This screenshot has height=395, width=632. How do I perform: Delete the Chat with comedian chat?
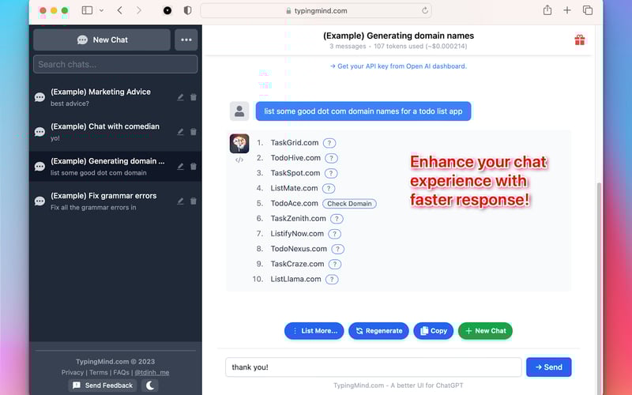coord(194,132)
